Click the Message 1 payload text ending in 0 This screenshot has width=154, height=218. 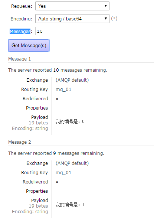70,121
